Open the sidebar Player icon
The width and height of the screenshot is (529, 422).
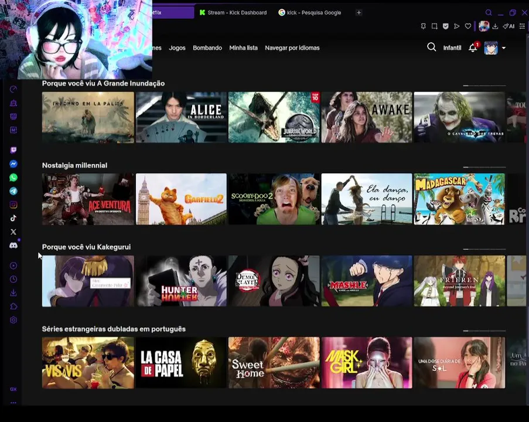[13, 266]
